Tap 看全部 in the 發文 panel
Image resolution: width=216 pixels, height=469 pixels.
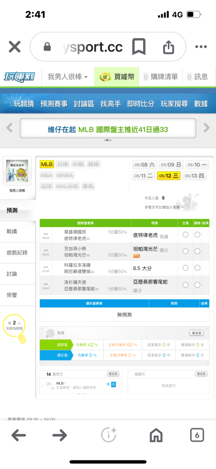coord(113,374)
